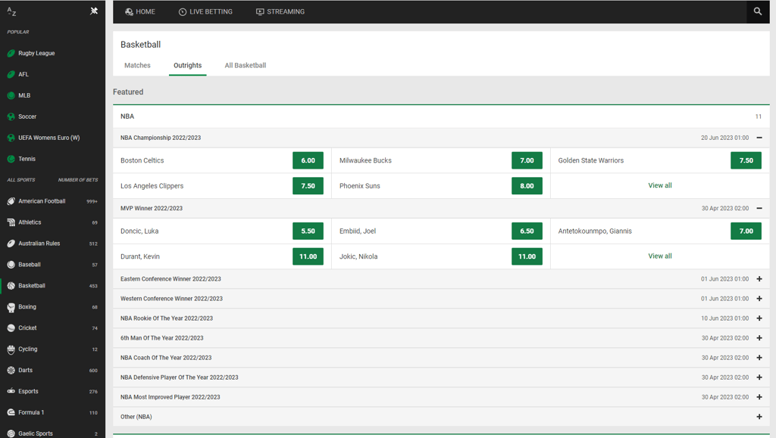
Task: Click the Darts board icon
Action: (11, 371)
